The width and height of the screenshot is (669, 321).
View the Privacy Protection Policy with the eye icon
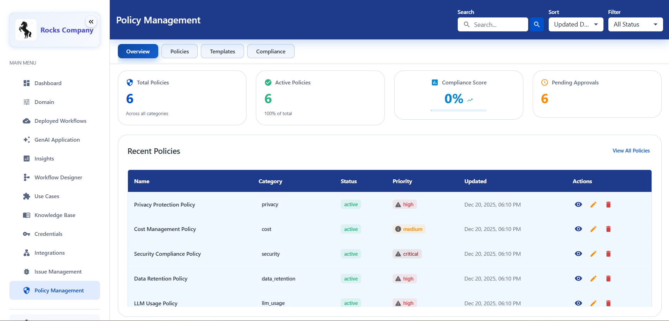coord(578,204)
